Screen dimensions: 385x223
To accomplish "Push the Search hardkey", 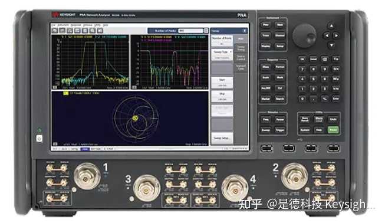I will tap(279, 99).
